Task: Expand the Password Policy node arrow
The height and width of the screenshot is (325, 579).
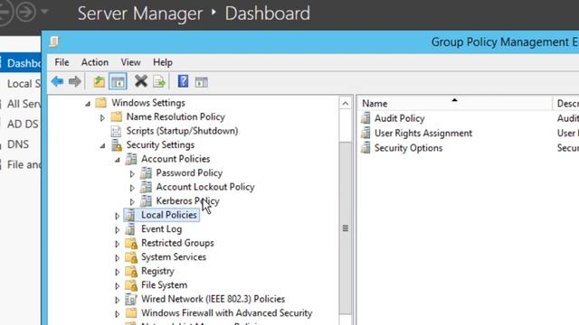Action: point(132,173)
